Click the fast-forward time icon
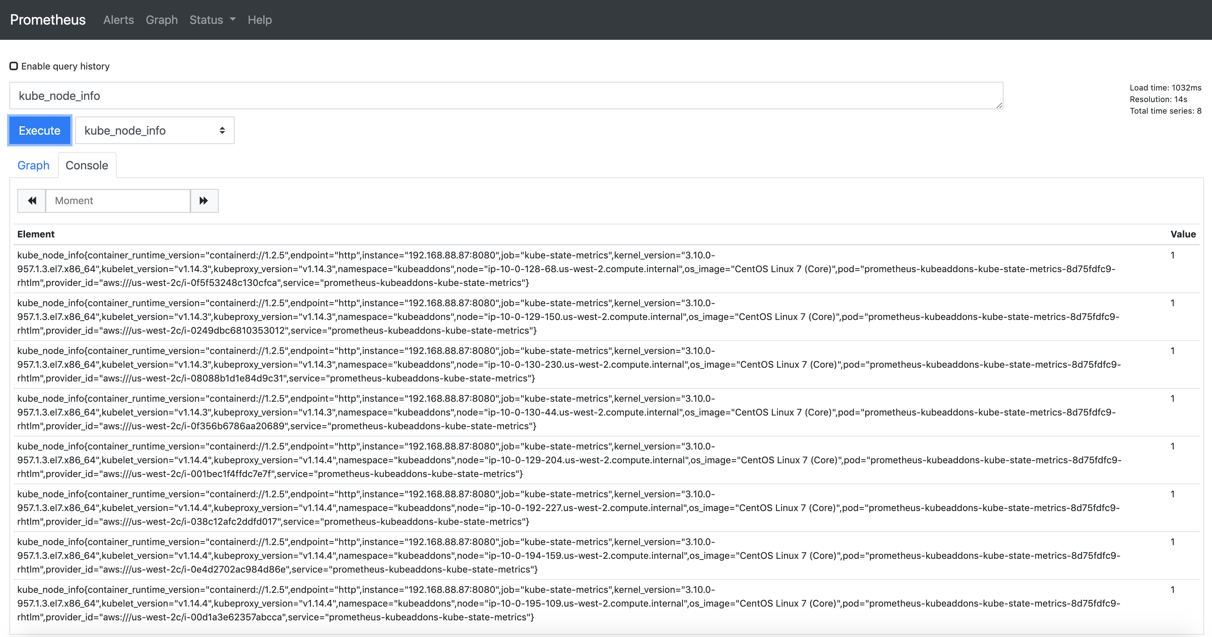1212x637 pixels. [x=204, y=201]
